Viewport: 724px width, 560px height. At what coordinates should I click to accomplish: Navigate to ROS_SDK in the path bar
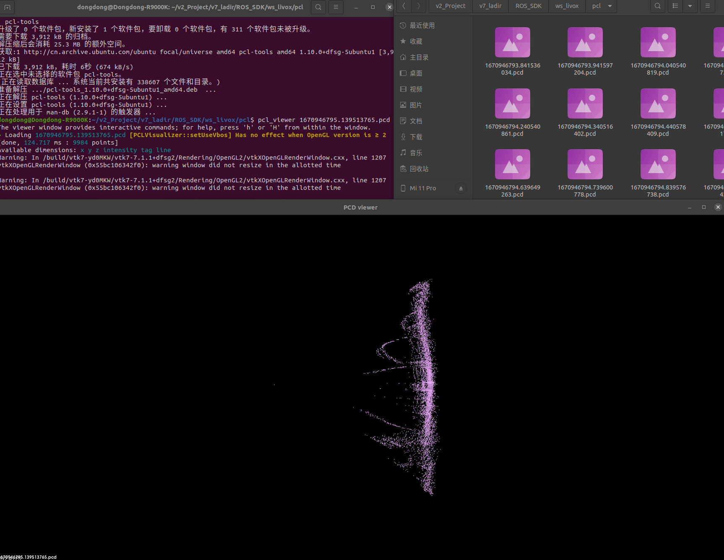click(x=529, y=6)
